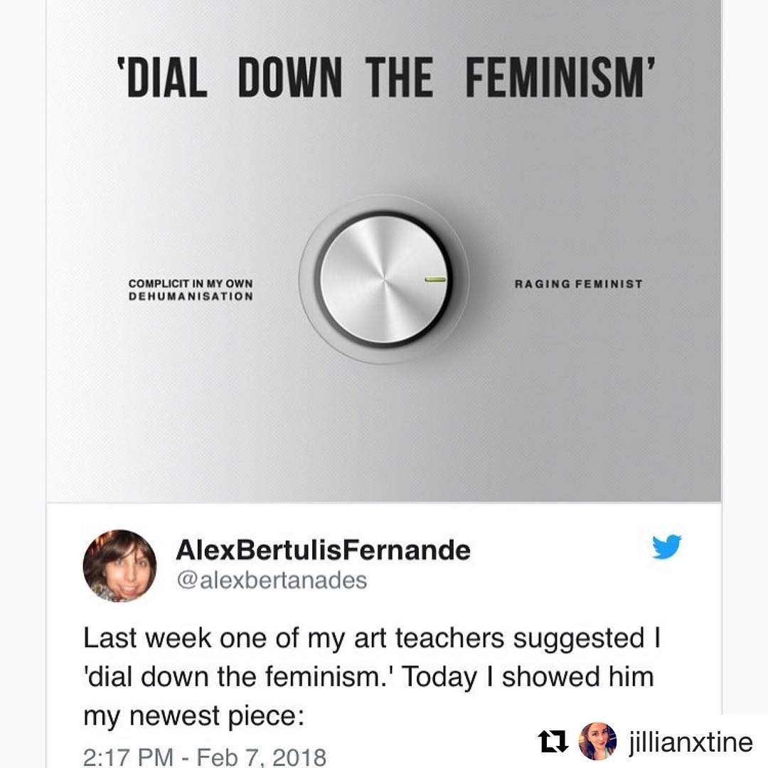
Task: Open the @alexbertanades handle
Action: coord(272,581)
